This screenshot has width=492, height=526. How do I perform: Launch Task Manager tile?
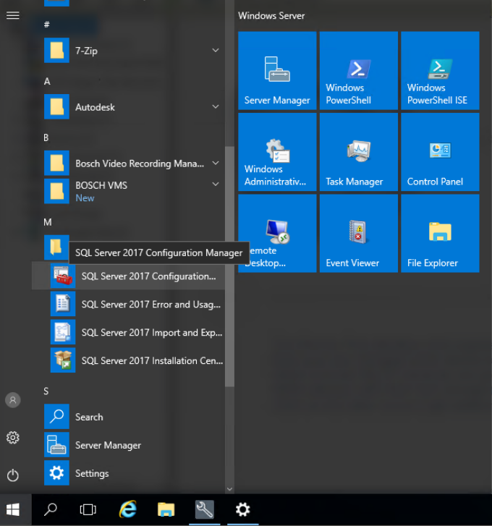pyautogui.click(x=358, y=152)
